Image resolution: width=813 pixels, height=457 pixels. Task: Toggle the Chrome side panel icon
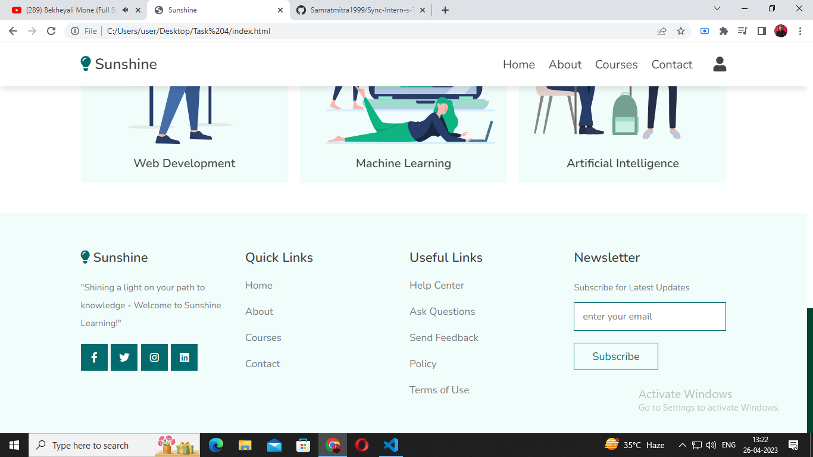click(x=761, y=31)
